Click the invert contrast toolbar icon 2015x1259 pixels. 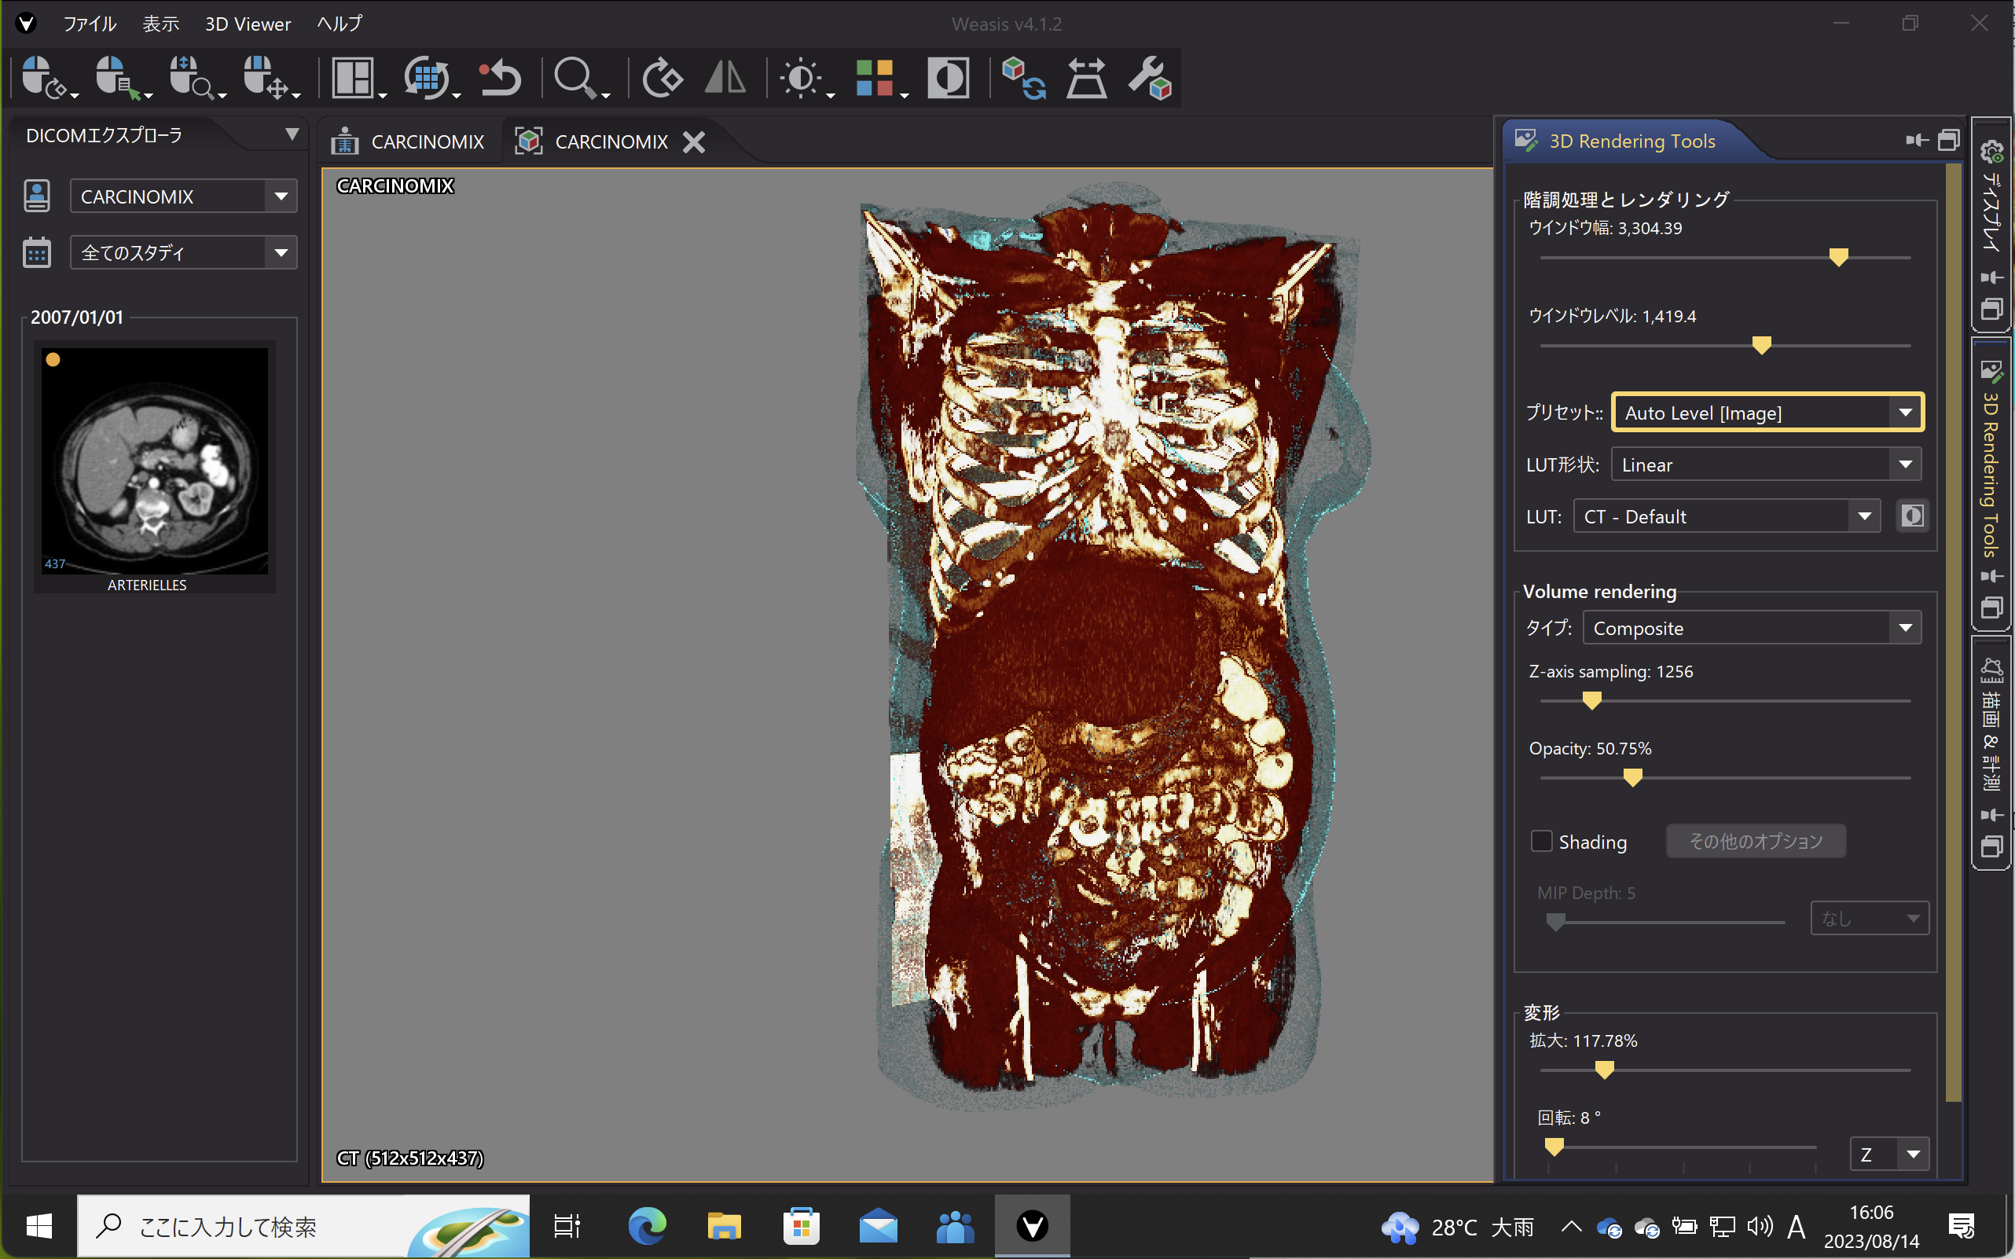pyautogui.click(x=948, y=79)
